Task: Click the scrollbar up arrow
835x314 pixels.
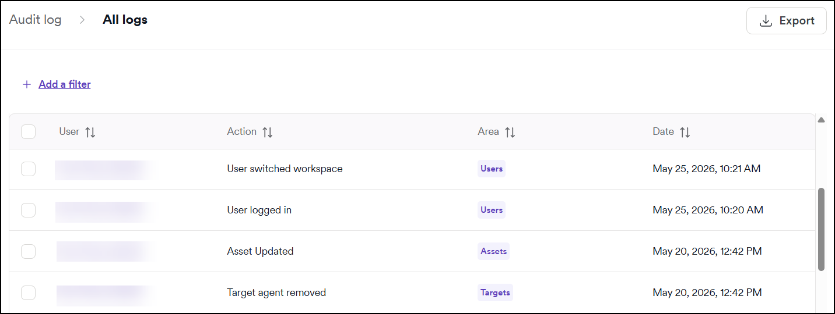Action: click(821, 120)
